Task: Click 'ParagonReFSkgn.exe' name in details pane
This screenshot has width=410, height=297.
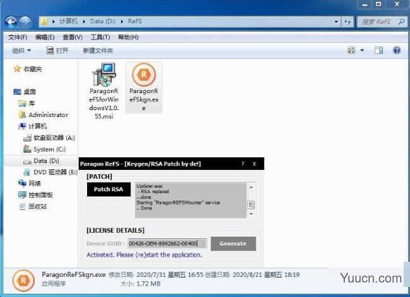Action: click(x=73, y=274)
